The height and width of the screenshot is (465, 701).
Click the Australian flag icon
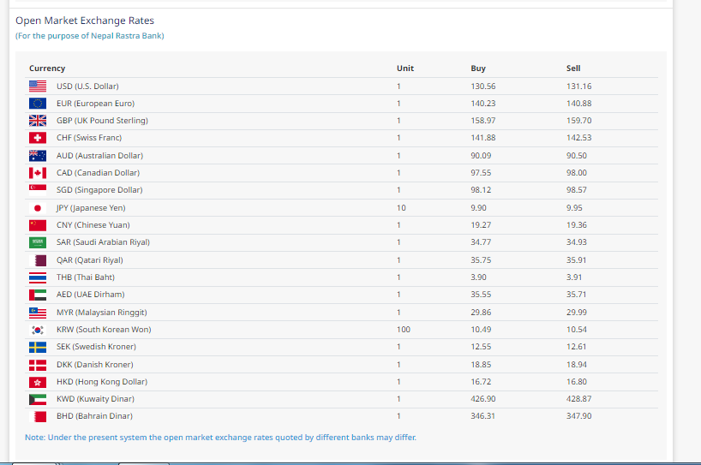pyautogui.click(x=38, y=156)
